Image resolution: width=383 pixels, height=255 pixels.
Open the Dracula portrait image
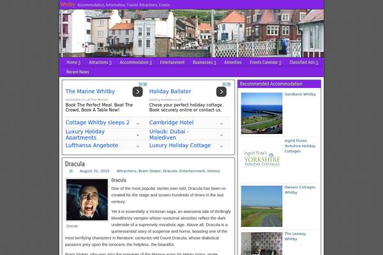tap(87, 200)
